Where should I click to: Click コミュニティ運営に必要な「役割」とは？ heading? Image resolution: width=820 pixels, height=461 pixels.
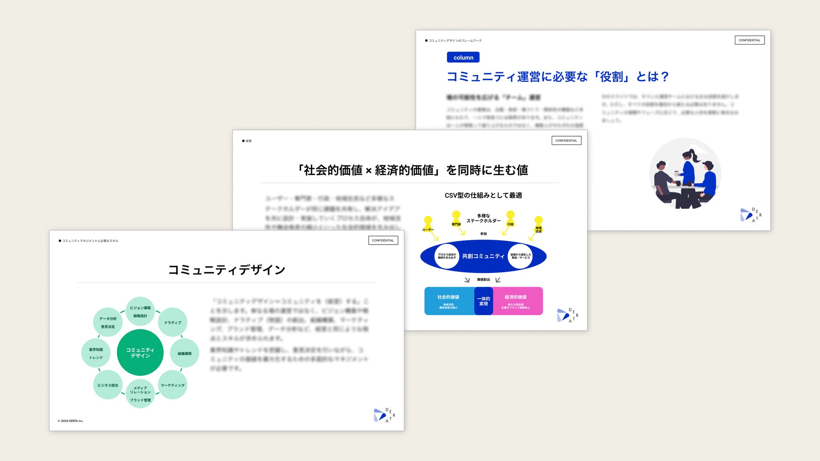[558, 76]
